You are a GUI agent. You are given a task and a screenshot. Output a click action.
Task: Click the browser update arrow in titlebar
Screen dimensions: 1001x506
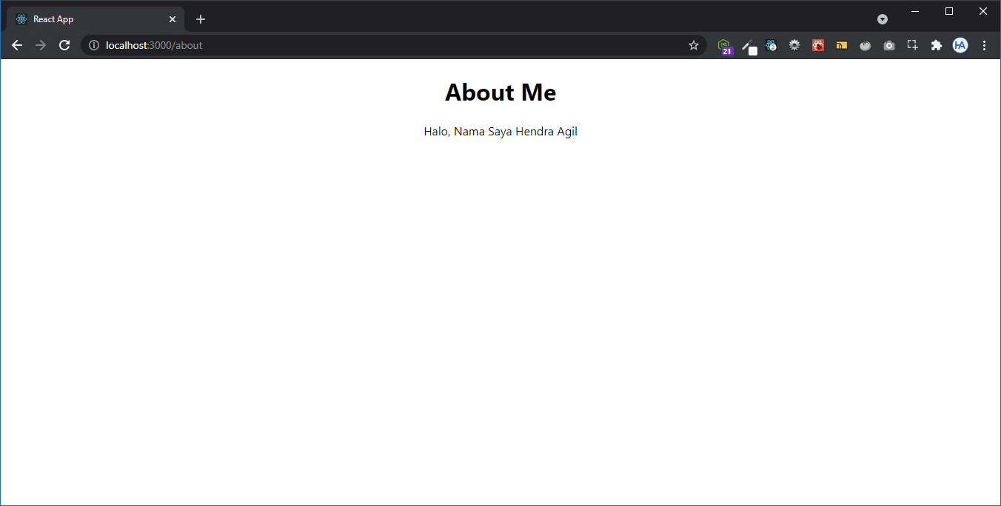882,18
